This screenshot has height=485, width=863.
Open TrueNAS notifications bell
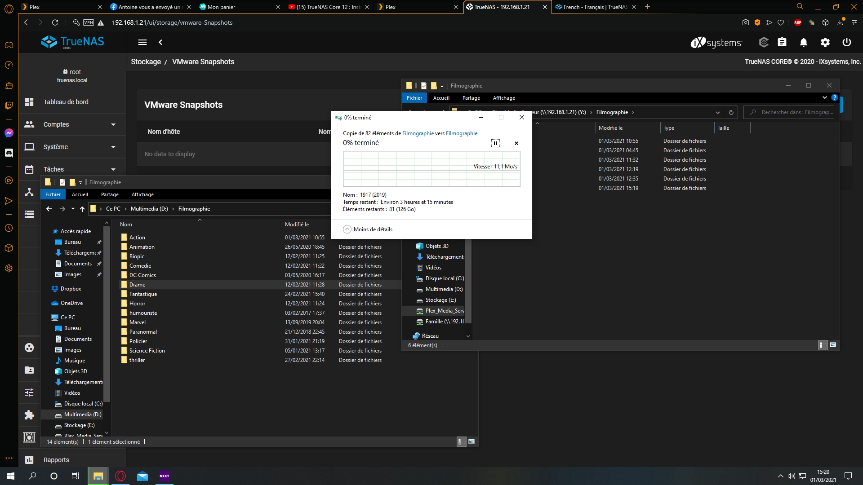click(804, 42)
